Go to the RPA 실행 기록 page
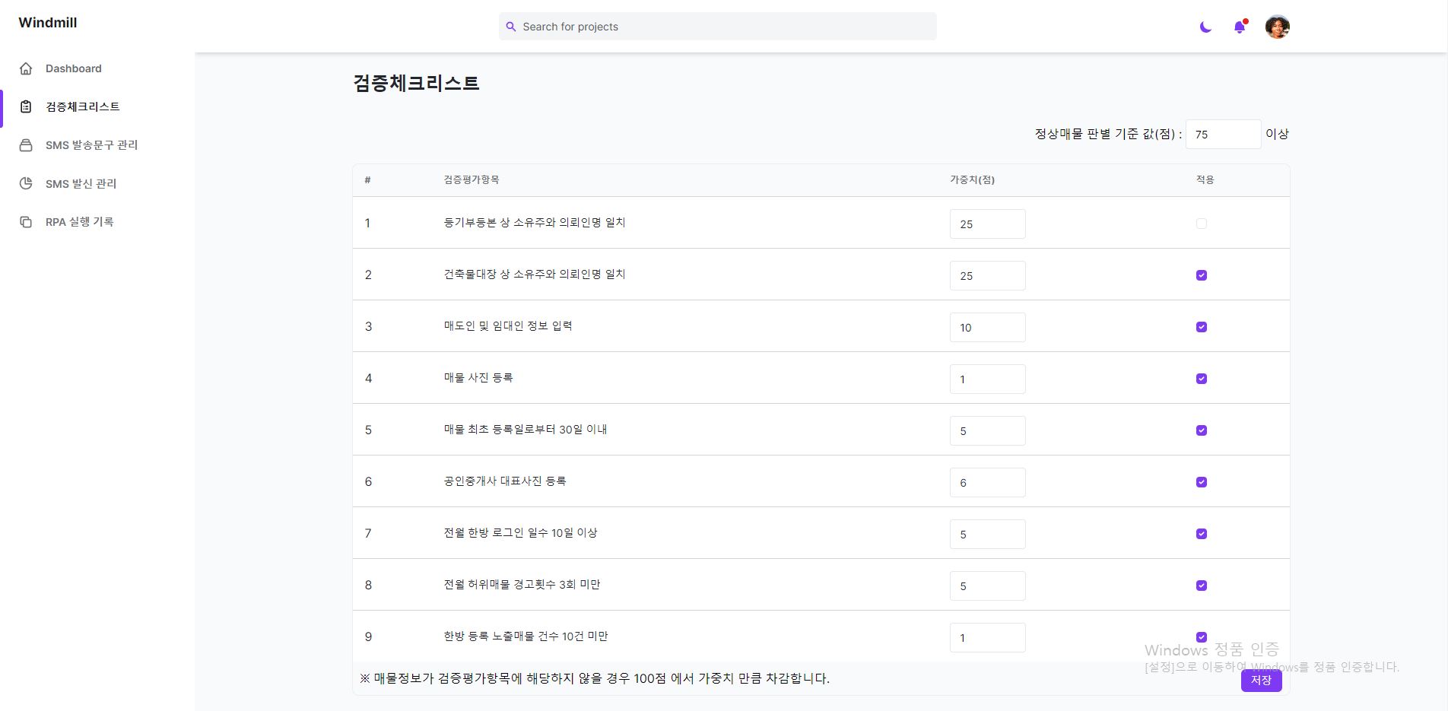The width and height of the screenshot is (1448, 711). coord(79,222)
